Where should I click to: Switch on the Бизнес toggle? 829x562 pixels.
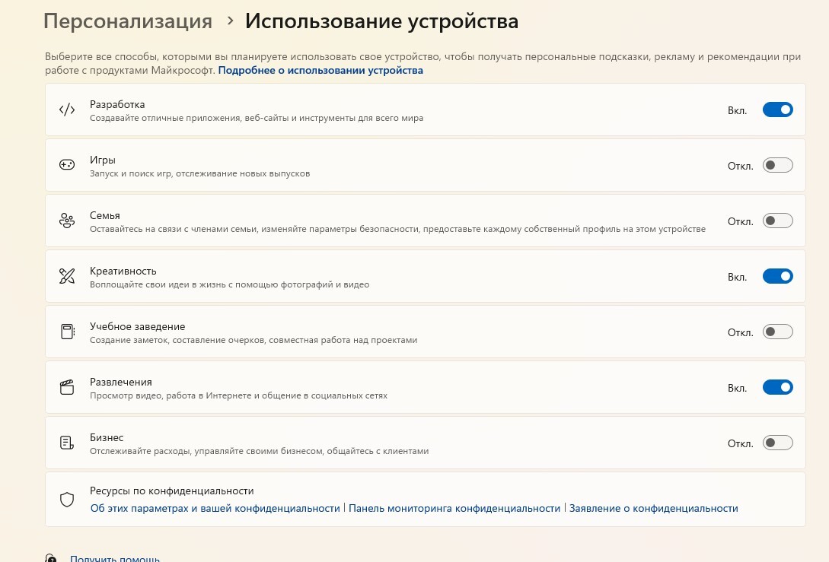tap(777, 443)
